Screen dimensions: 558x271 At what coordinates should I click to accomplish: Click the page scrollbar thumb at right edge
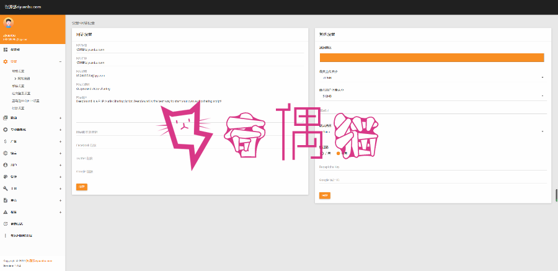(x=557, y=195)
